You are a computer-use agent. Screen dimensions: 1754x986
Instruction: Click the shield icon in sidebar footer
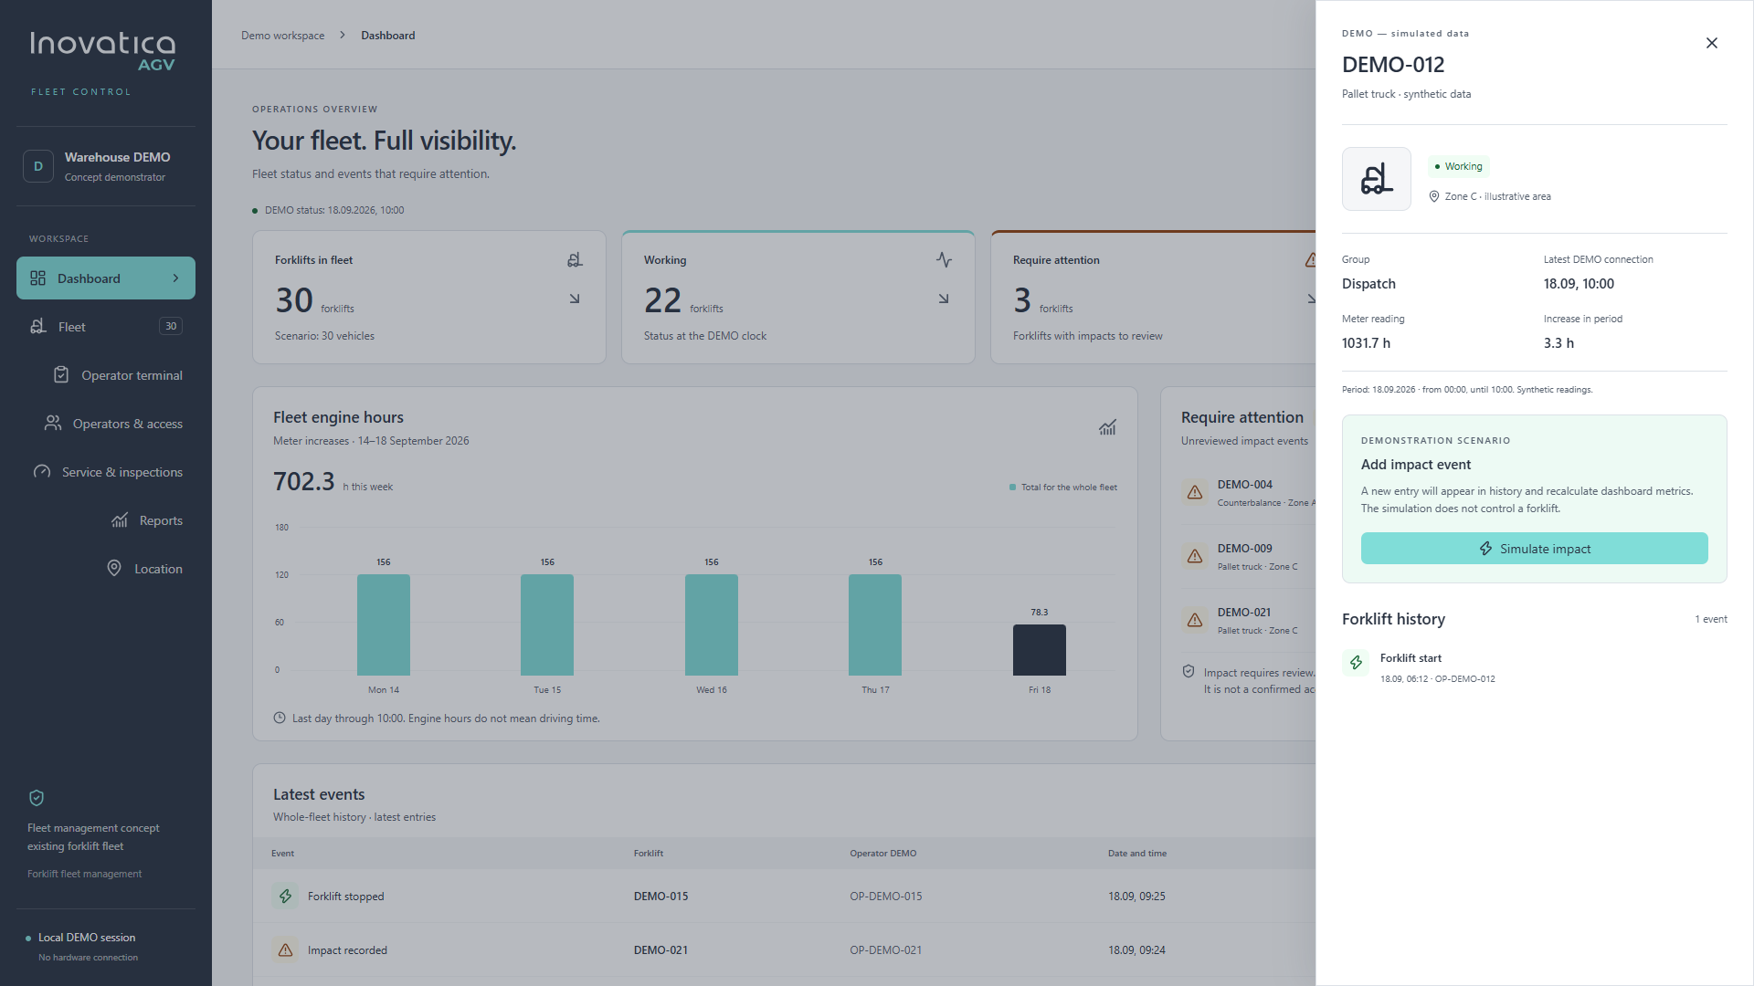click(x=37, y=798)
